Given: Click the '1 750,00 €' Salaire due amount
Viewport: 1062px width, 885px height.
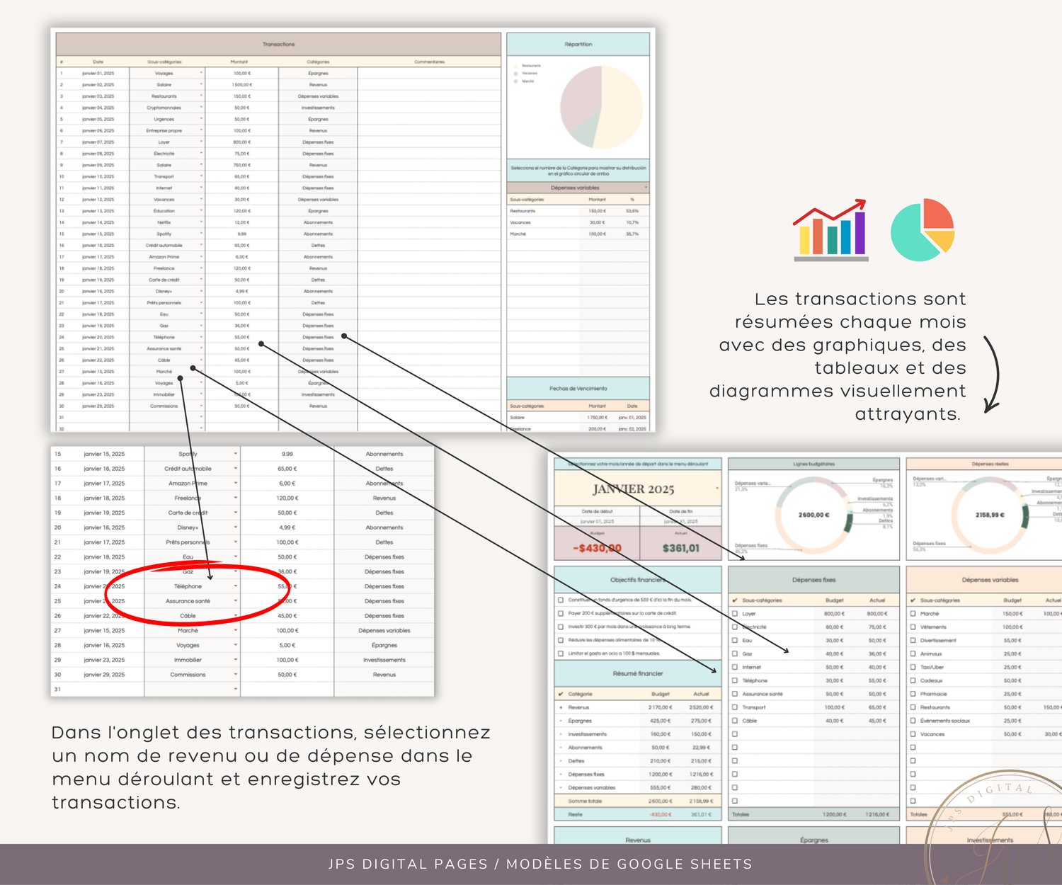Looking at the screenshot, I should pos(597,418).
